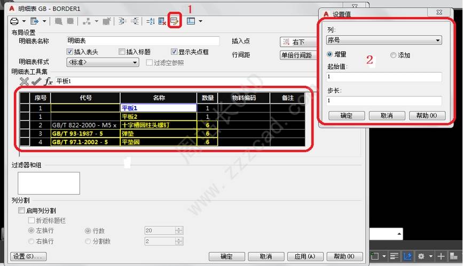
Task: Open the 列 序号 dropdown
Action: (383, 40)
